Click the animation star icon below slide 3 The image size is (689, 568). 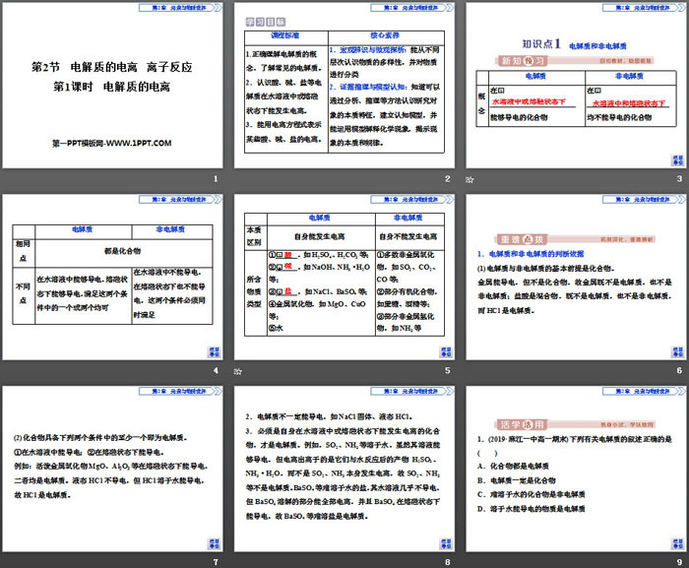coord(470,179)
